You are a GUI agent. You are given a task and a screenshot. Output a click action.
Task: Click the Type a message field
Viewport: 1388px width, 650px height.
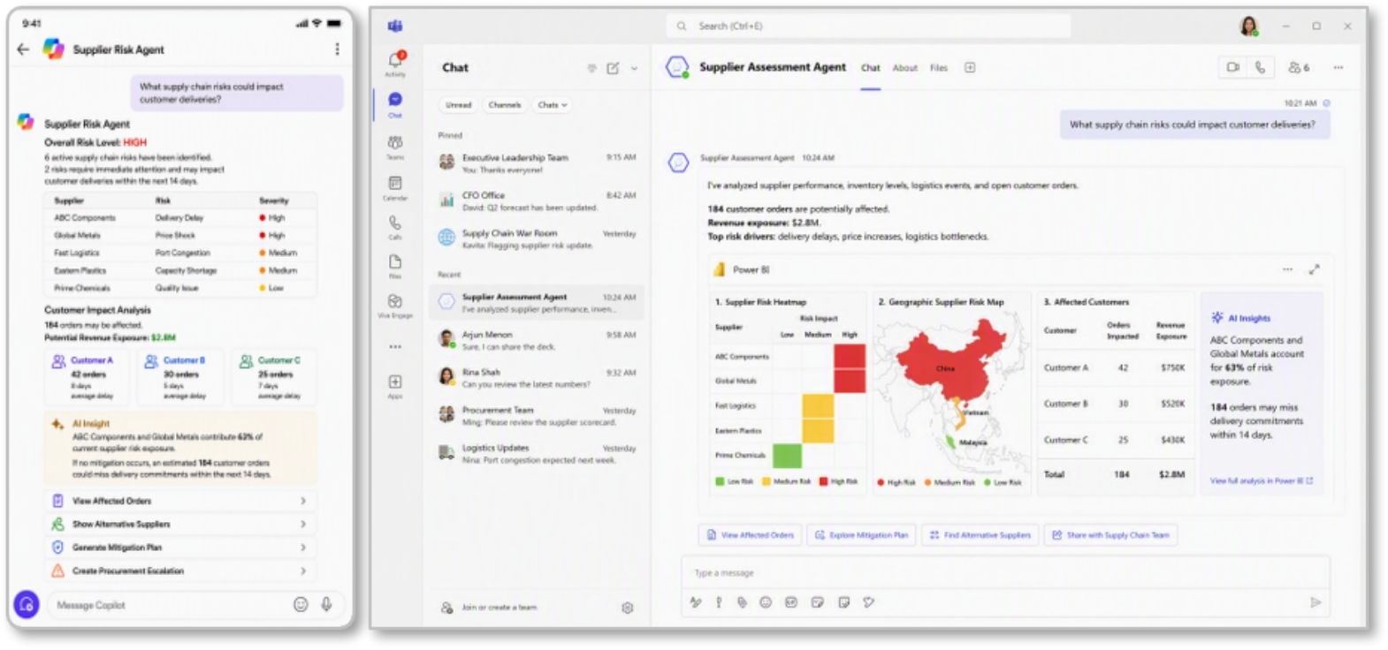tap(1004, 573)
